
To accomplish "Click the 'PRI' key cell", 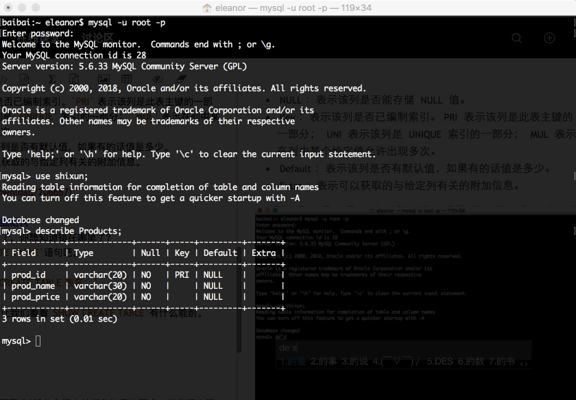I will tap(182, 275).
